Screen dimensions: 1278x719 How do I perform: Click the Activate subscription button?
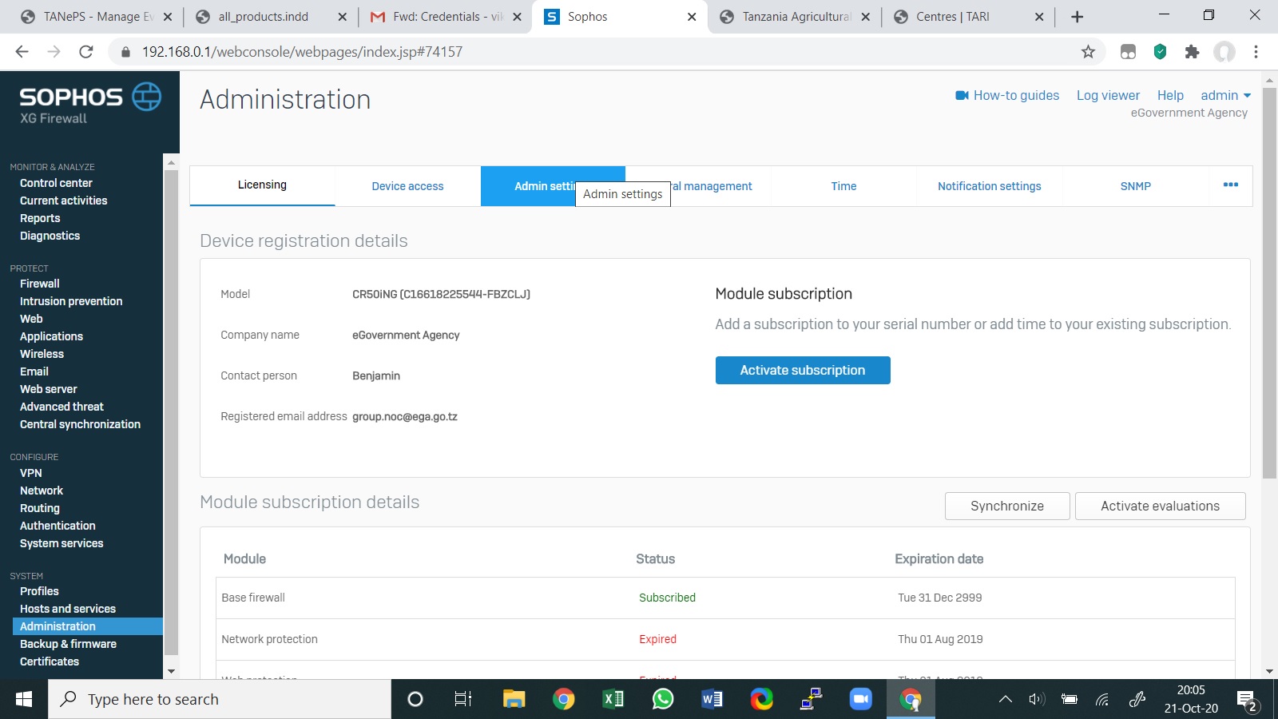[x=802, y=370]
